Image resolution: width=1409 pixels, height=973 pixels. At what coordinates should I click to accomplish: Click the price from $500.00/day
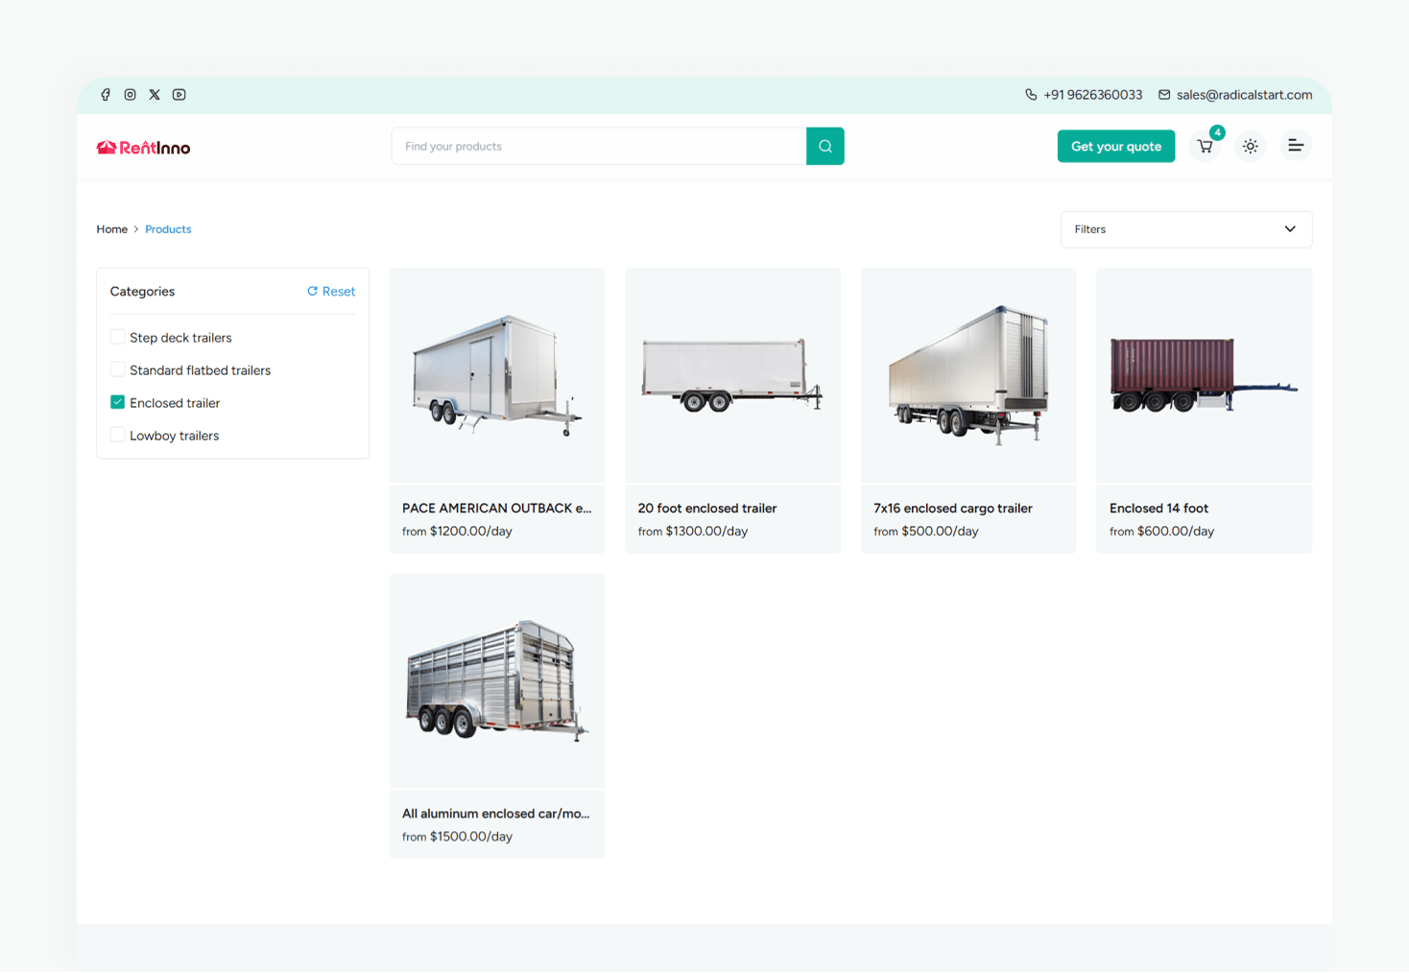[926, 532]
